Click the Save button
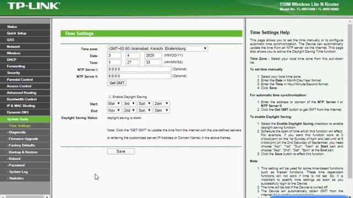Viewport: 353px width, 198px height. 121,151
